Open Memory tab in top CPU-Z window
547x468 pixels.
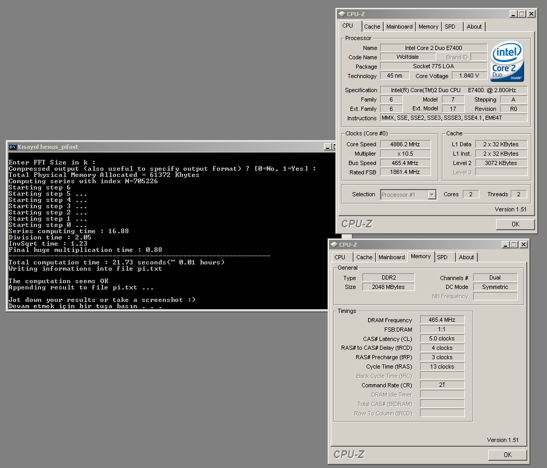pos(428,27)
